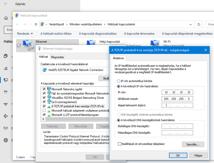Viewport: 214px width, 163px height.
Task: Check Microsoft hálózati adapter multiplexer protokoll
Action: pos(44,110)
